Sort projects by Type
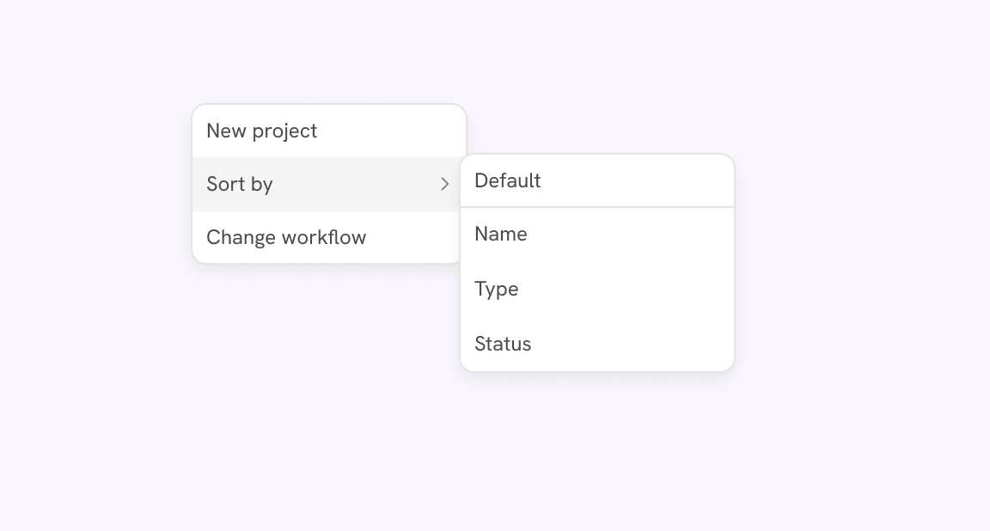 pyautogui.click(x=596, y=289)
